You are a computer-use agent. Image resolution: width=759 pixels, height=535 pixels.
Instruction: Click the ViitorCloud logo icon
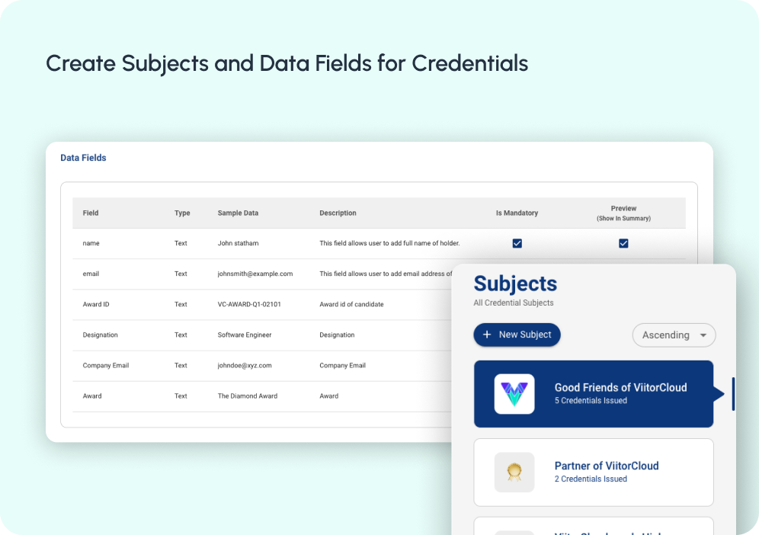pos(514,394)
